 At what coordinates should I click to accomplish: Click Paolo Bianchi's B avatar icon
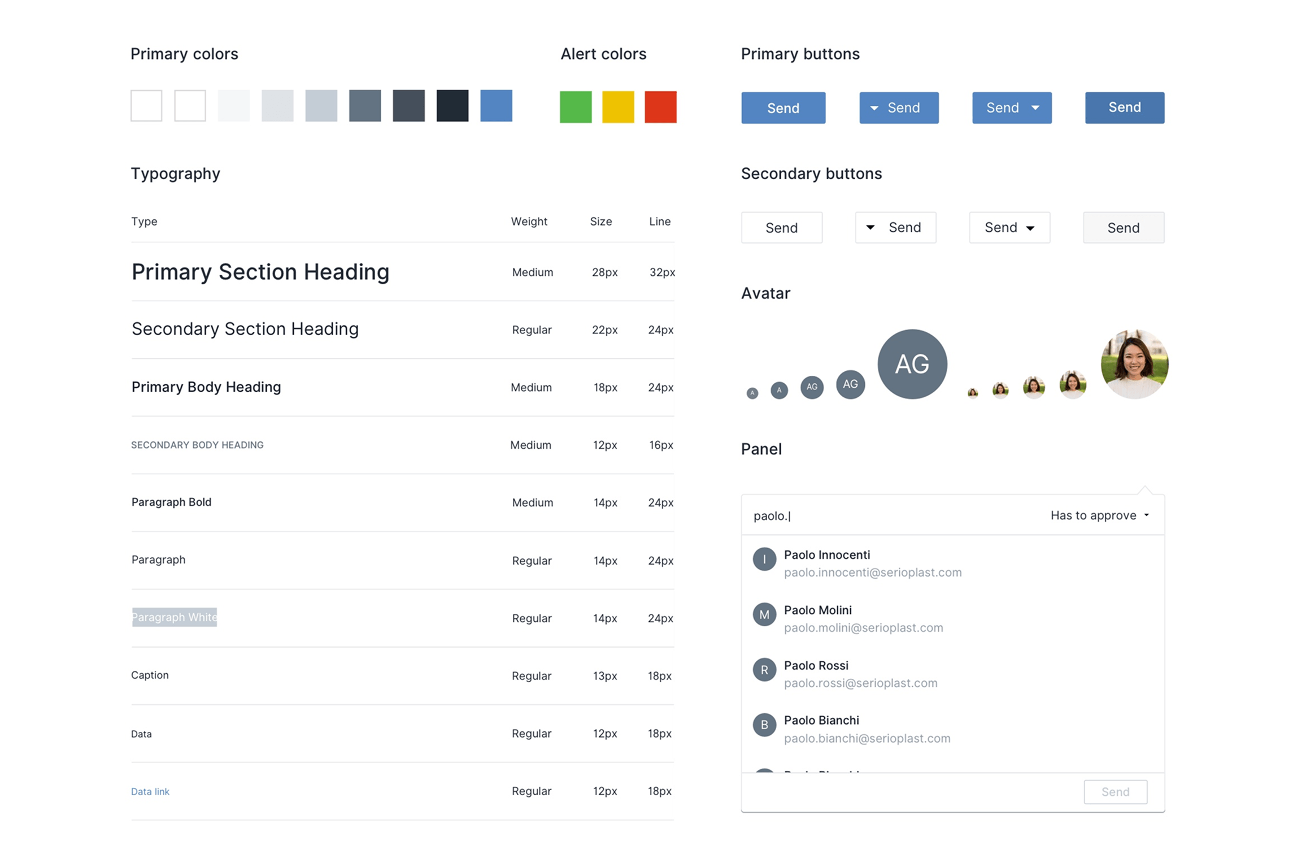point(764,725)
